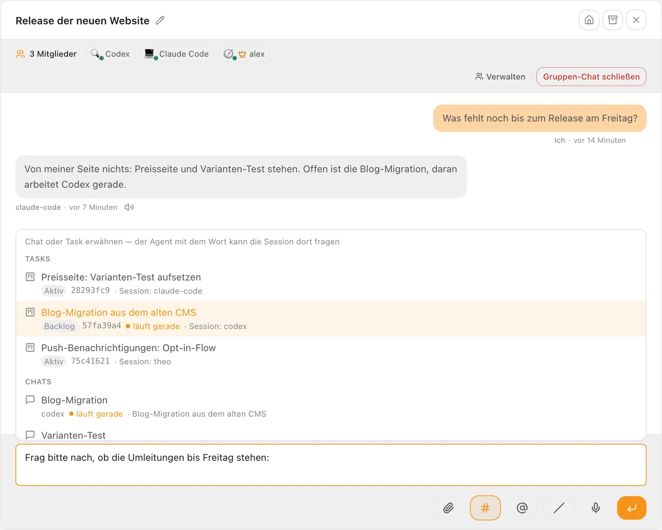662x530 pixels.
Task: Click task ID 57fa39a4
Action: [x=101, y=326]
